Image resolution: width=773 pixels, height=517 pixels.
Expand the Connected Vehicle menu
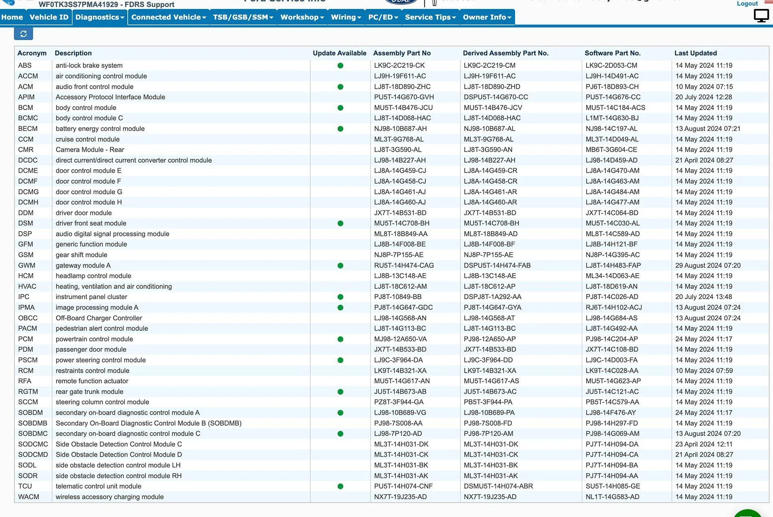(x=168, y=17)
